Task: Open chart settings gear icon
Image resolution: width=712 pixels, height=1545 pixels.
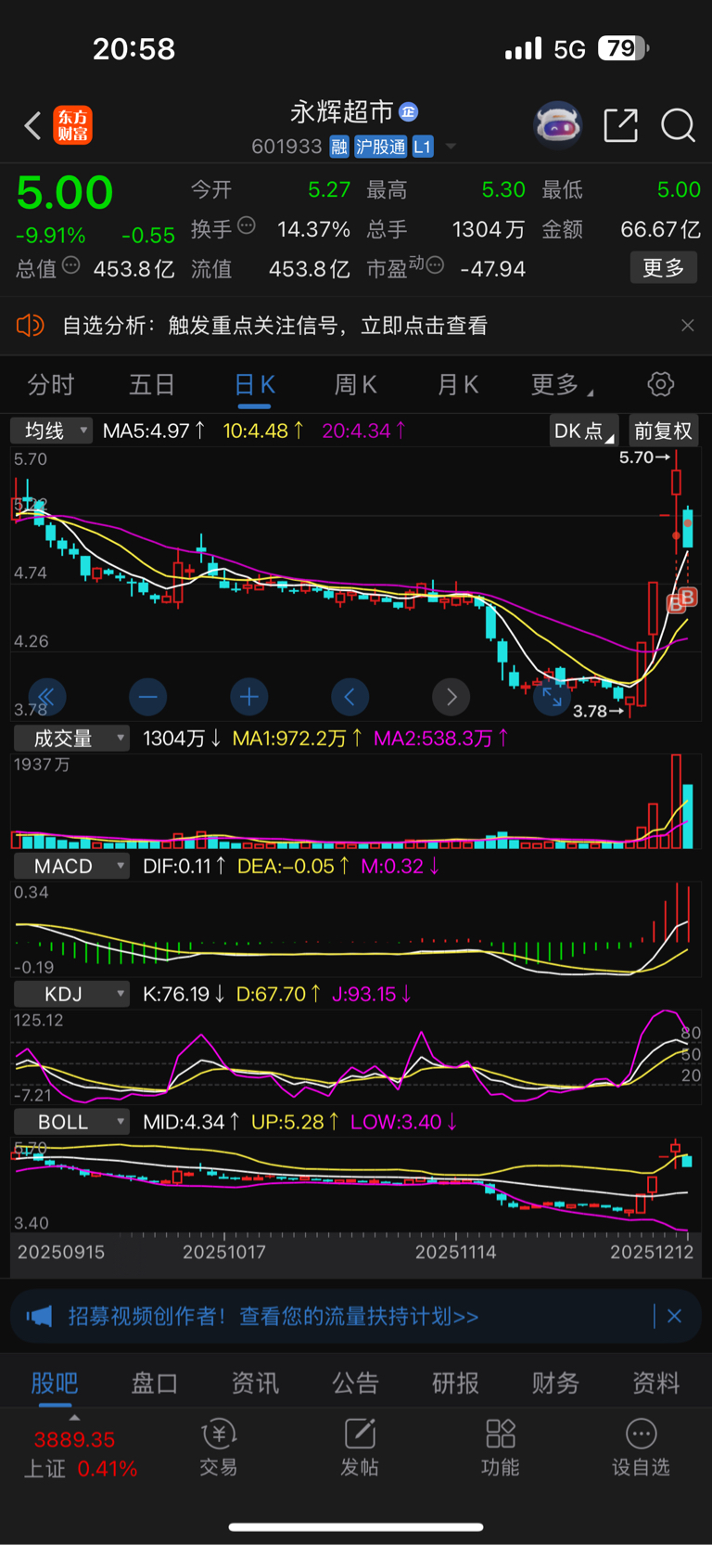Action: [x=660, y=384]
